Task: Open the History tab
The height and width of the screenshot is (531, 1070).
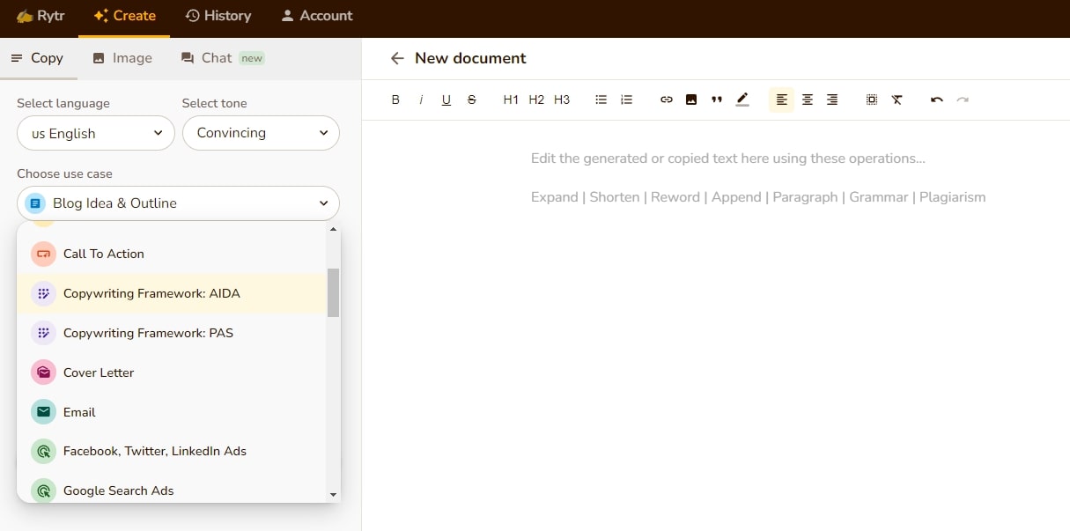Action: click(x=218, y=16)
